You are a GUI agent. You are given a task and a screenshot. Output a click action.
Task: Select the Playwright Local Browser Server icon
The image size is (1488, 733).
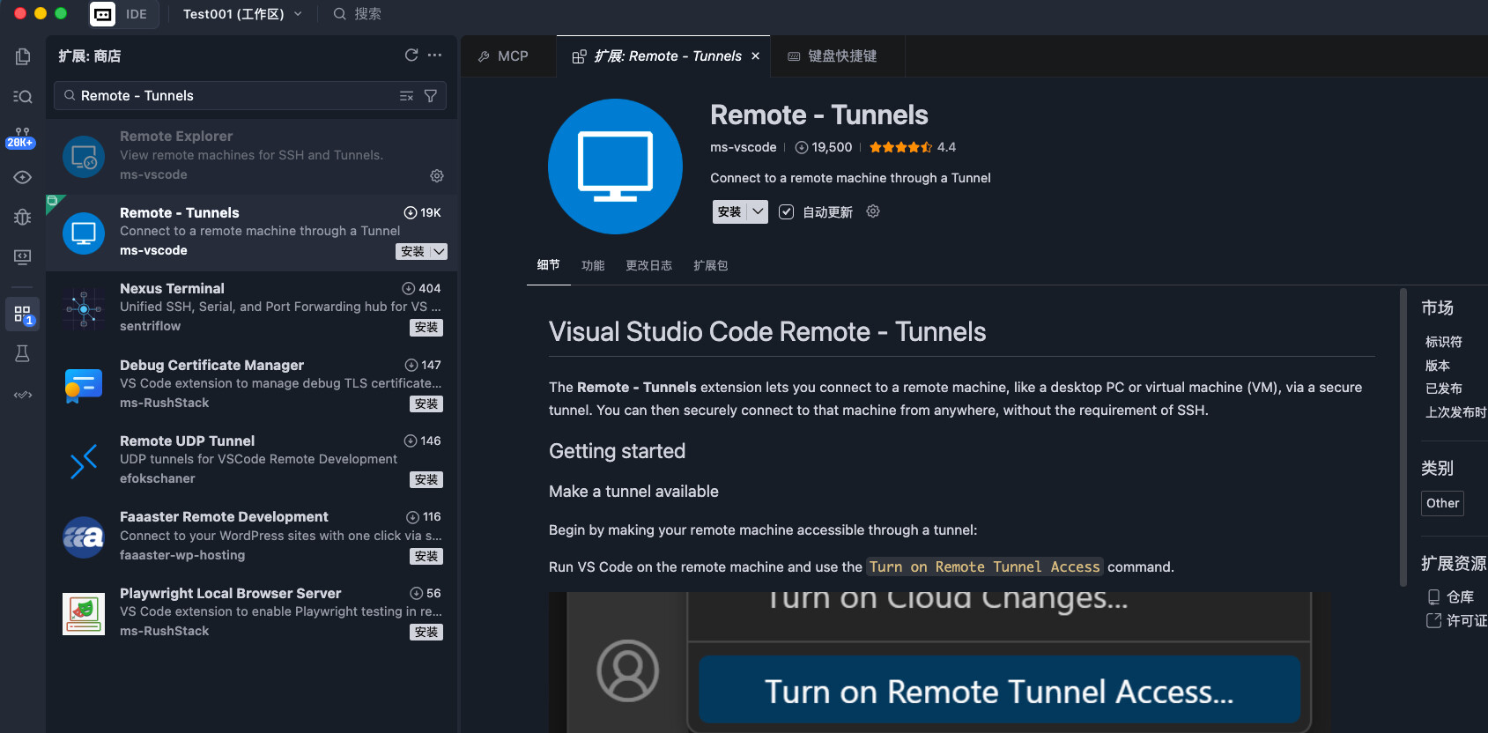[84, 614]
